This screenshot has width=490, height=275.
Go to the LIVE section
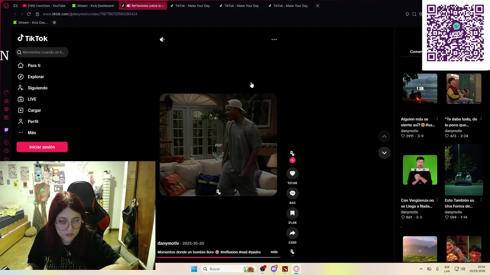[x=27, y=99]
